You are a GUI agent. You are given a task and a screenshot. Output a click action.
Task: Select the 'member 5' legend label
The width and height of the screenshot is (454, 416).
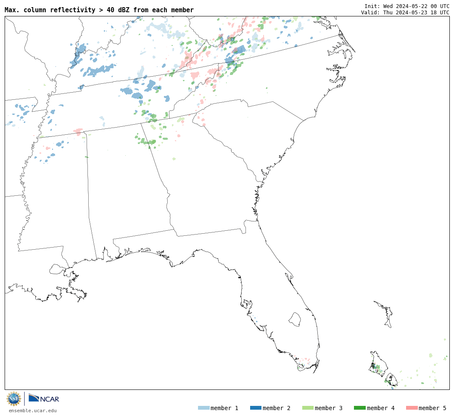[433, 408]
